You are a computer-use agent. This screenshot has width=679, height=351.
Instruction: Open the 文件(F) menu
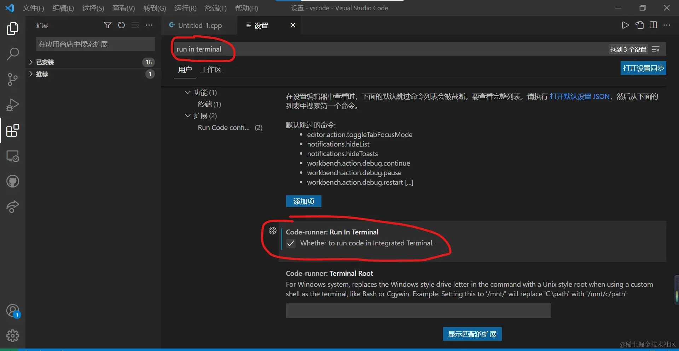pyautogui.click(x=34, y=8)
